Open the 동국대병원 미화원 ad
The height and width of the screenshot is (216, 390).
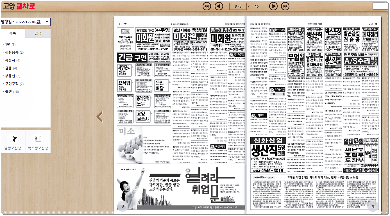click(x=228, y=39)
